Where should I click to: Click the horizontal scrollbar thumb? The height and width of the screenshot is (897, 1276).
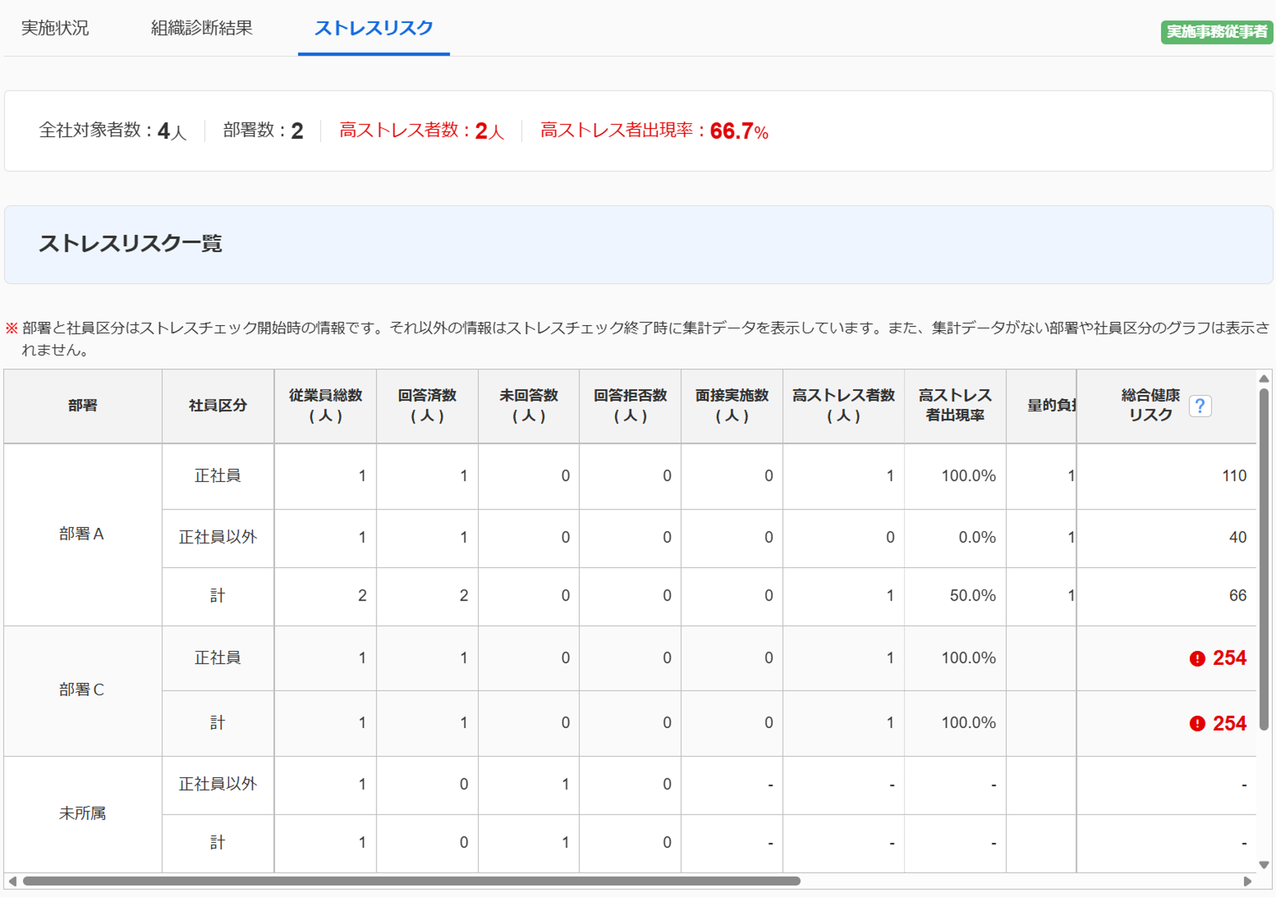pos(412,881)
